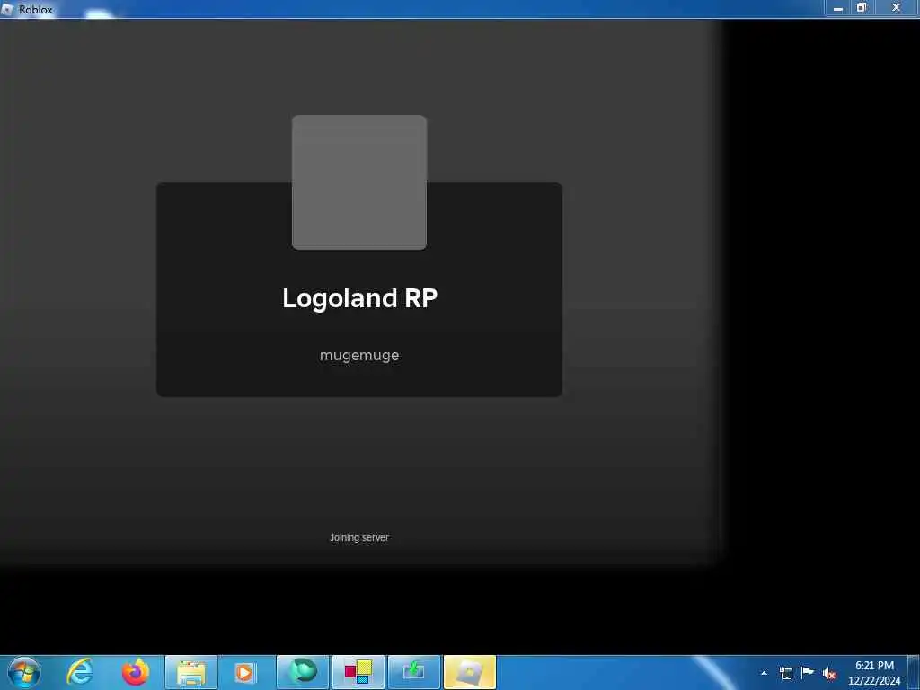Click the creator name "mugemuge"
This screenshot has width=920, height=690.
click(359, 356)
